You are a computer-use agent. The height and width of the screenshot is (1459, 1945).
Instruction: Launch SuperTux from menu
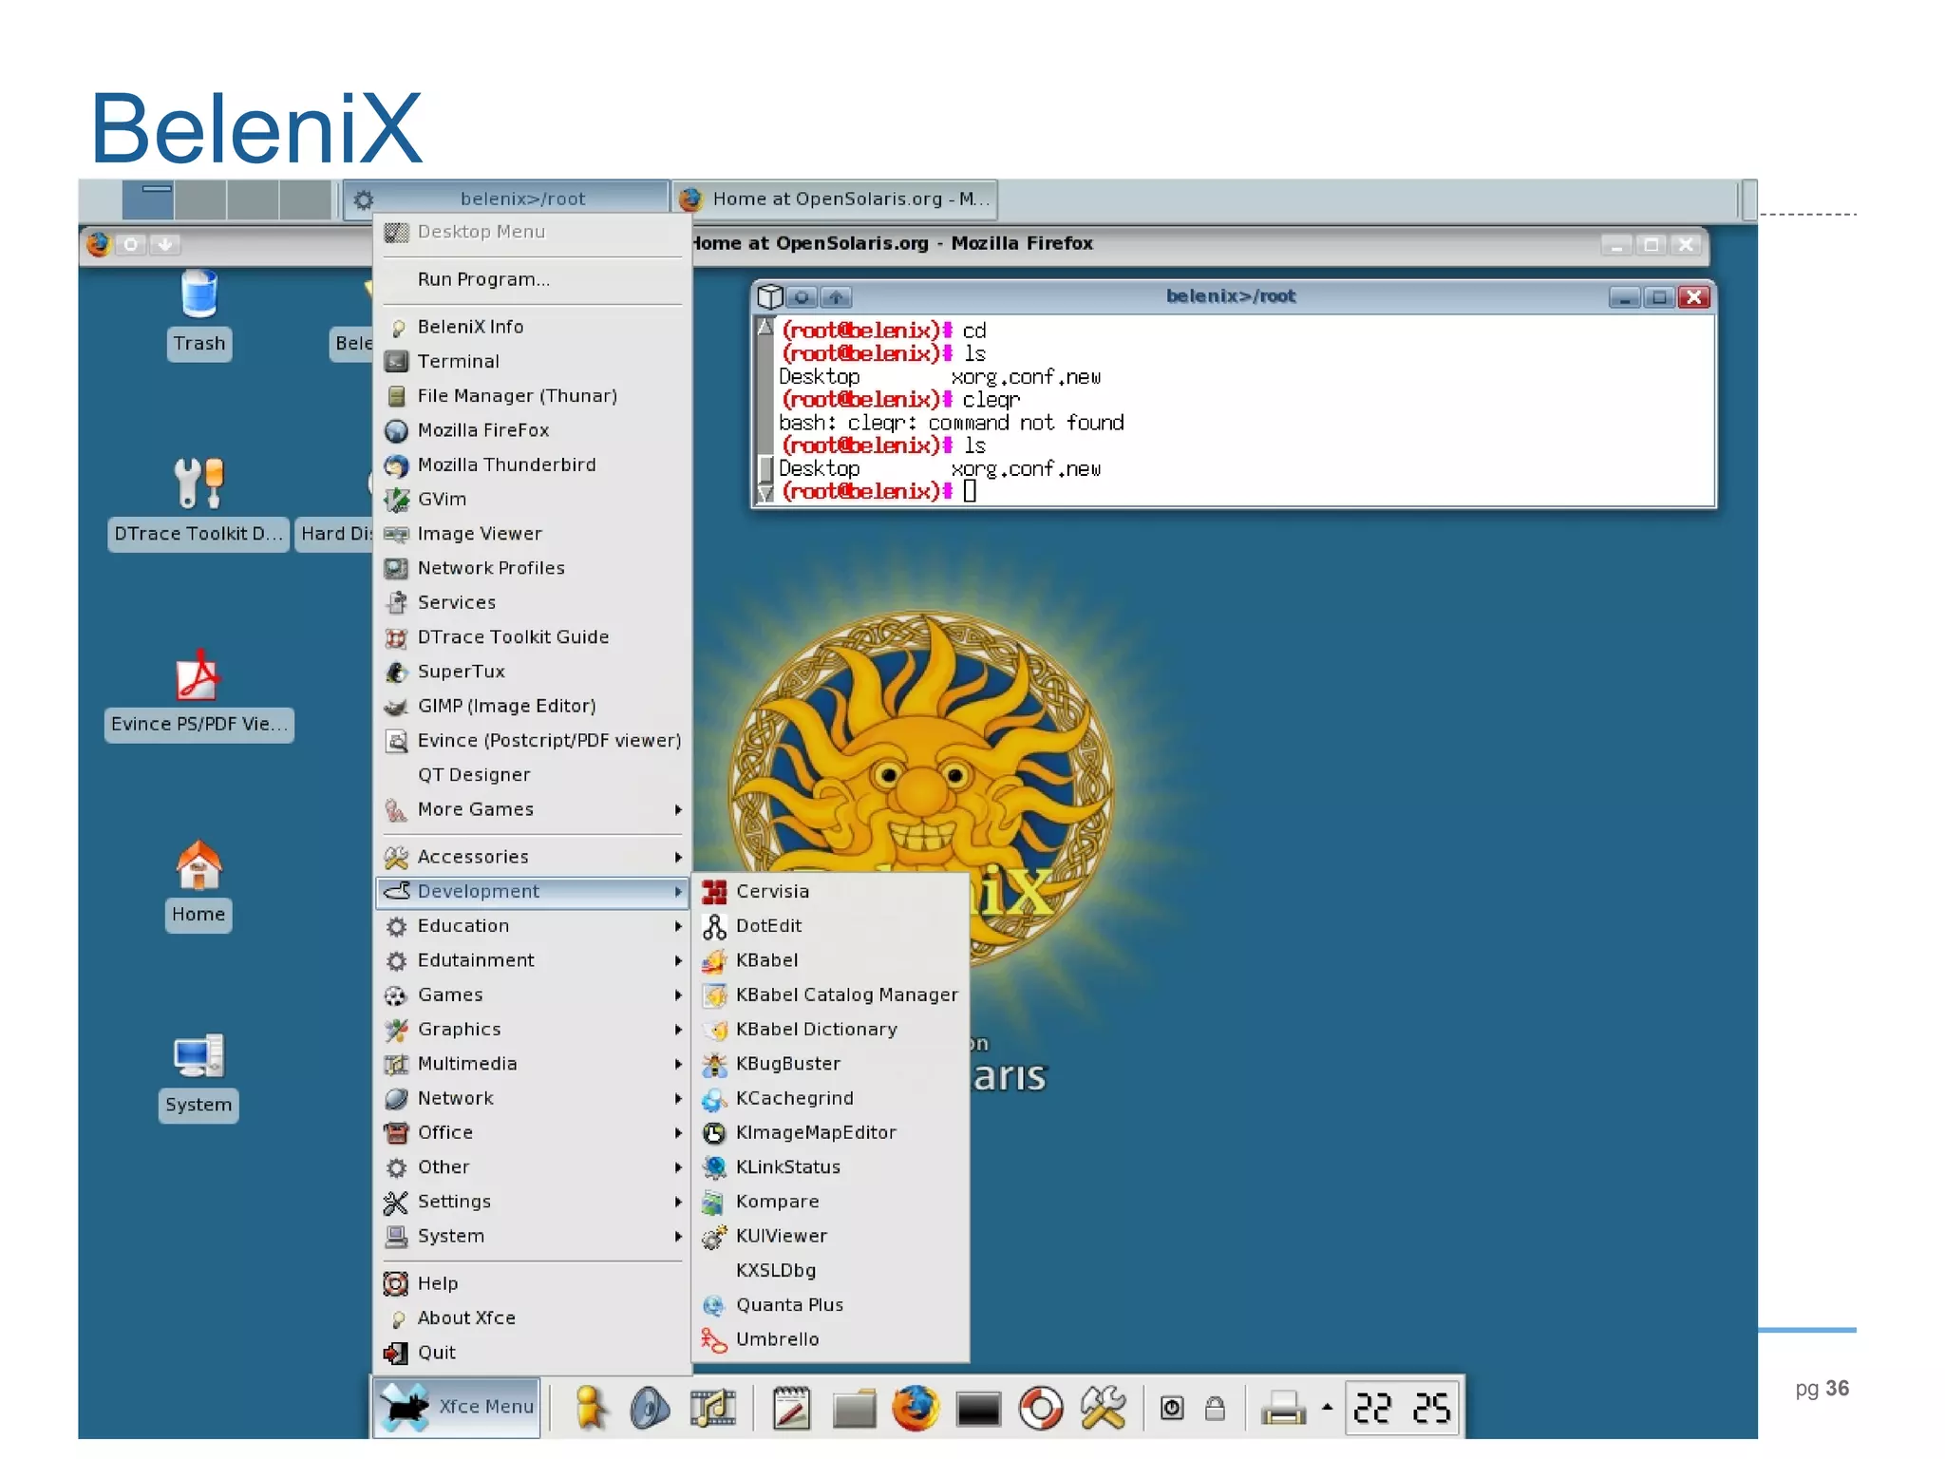(532, 672)
